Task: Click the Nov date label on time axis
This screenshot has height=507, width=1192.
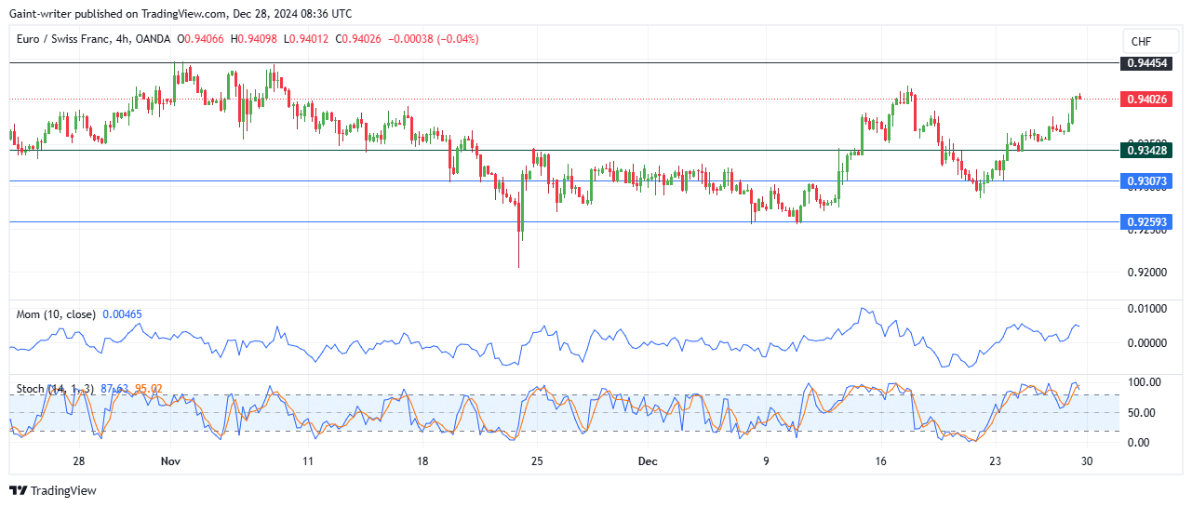Action: click(x=170, y=461)
